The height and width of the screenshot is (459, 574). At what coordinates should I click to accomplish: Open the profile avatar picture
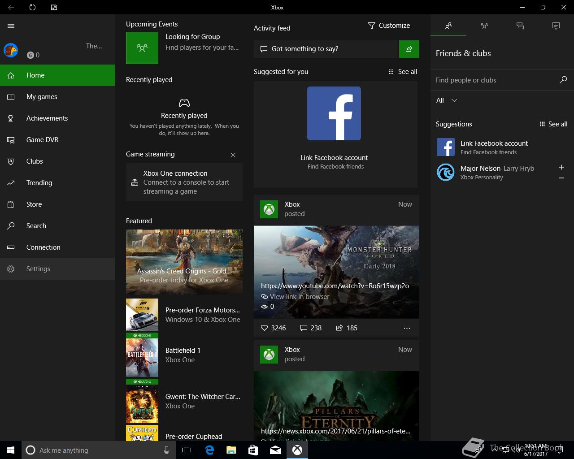pos(11,50)
